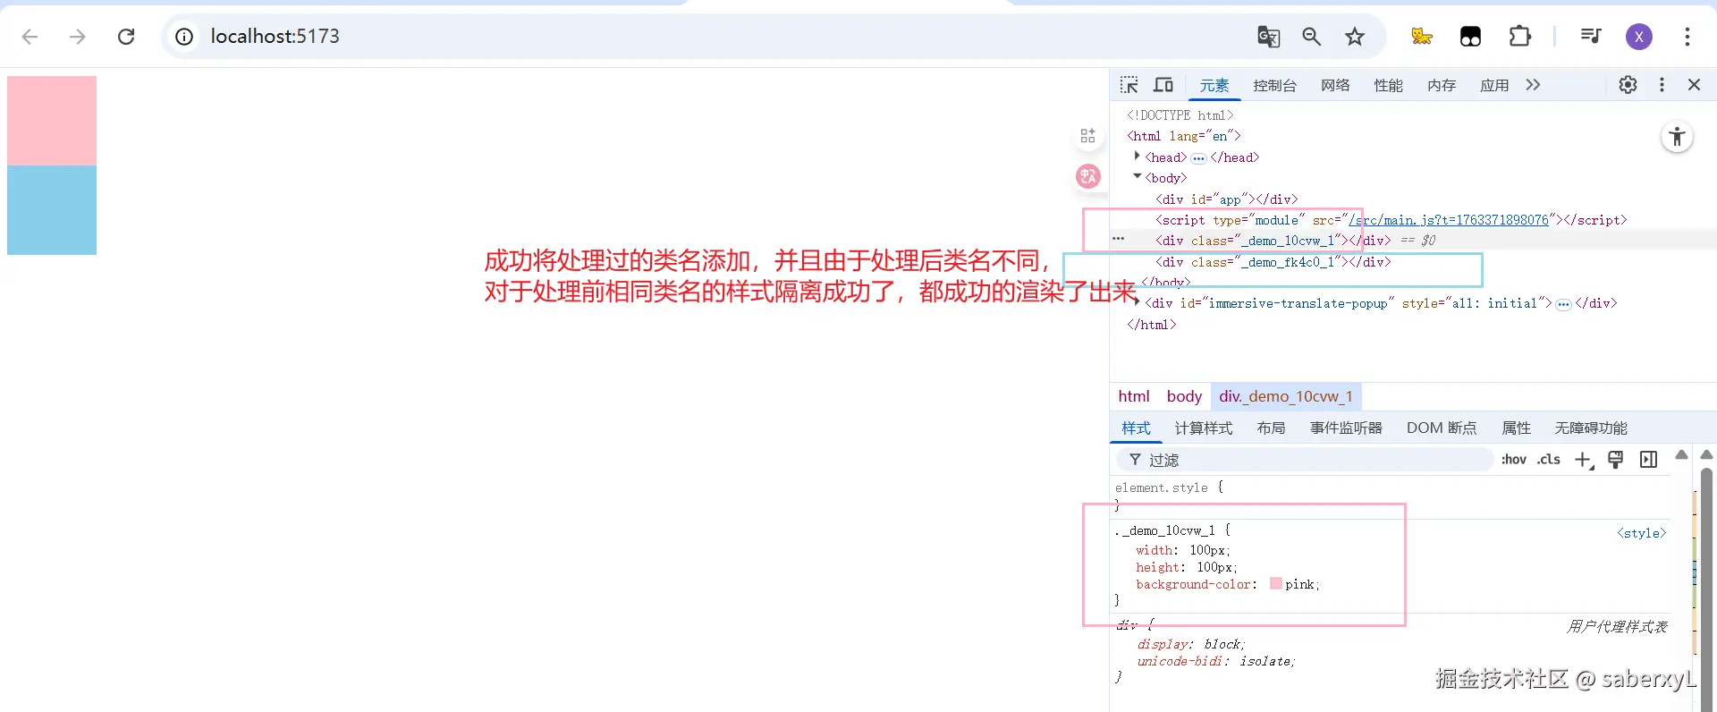The height and width of the screenshot is (712, 1717).
Task: Show collapsed contents of immersive-translate-popup div
Action: pyautogui.click(x=1563, y=304)
